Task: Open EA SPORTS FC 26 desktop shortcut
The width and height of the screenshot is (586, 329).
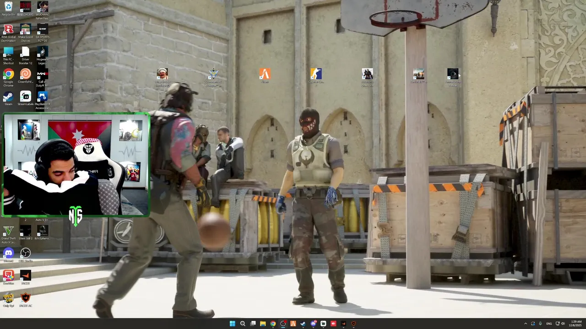Action: point(43,33)
